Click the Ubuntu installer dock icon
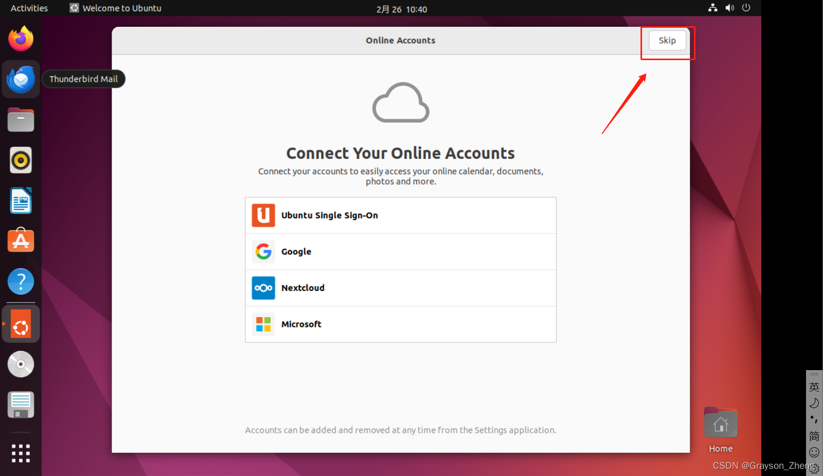This screenshot has width=823, height=476. click(x=21, y=324)
